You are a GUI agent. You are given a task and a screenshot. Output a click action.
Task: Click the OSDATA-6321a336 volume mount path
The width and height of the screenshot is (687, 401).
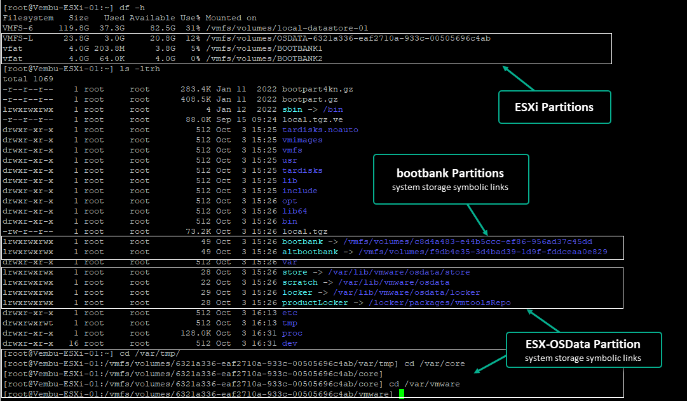(348, 38)
